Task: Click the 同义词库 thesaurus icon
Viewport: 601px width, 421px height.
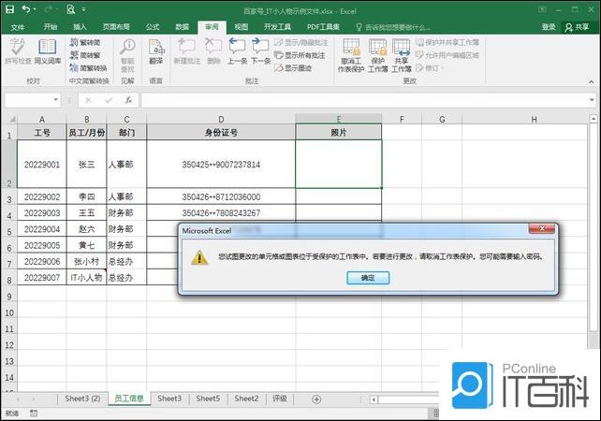Action: [47, 51]
